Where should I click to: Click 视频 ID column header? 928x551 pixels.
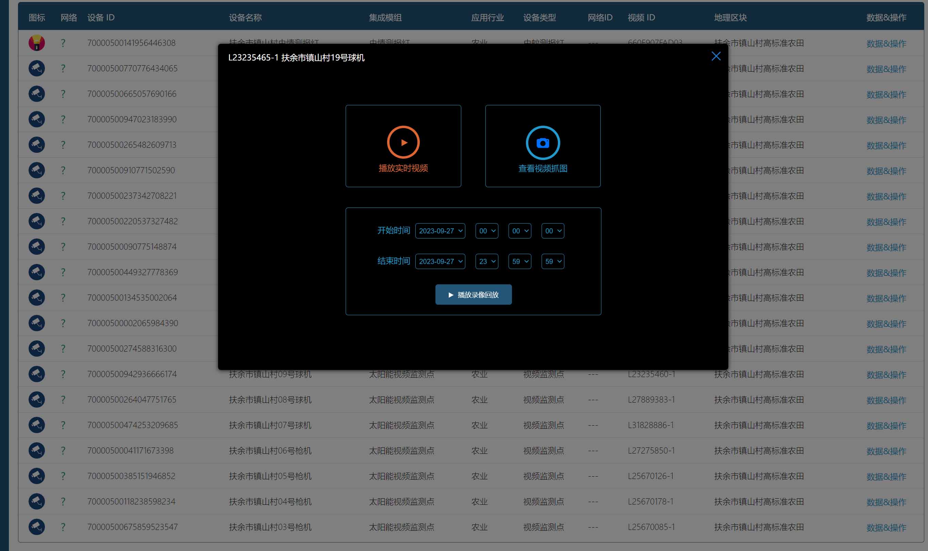[x=641, y=17]
